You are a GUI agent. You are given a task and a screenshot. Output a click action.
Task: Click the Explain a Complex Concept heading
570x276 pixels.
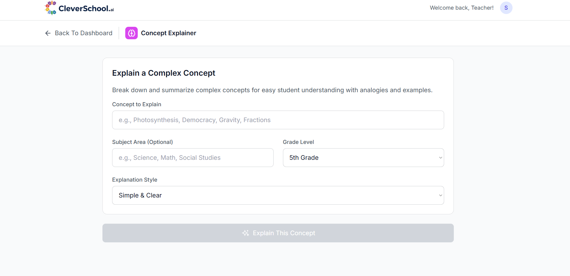pyautogui.click(x=164, y=73)
